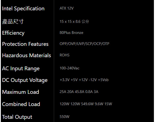Select the +3.3V +5V +12V voltages text
The height and width of the screenshot is (122, 155).
pyautogui.click(x=74, y=80)
